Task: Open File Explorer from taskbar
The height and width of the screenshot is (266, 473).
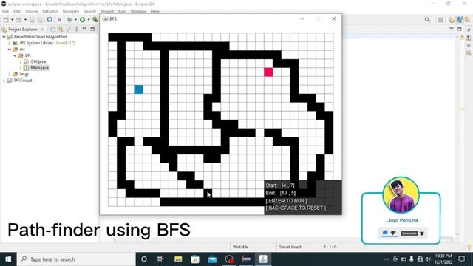Action: click(x=178, y=259)
